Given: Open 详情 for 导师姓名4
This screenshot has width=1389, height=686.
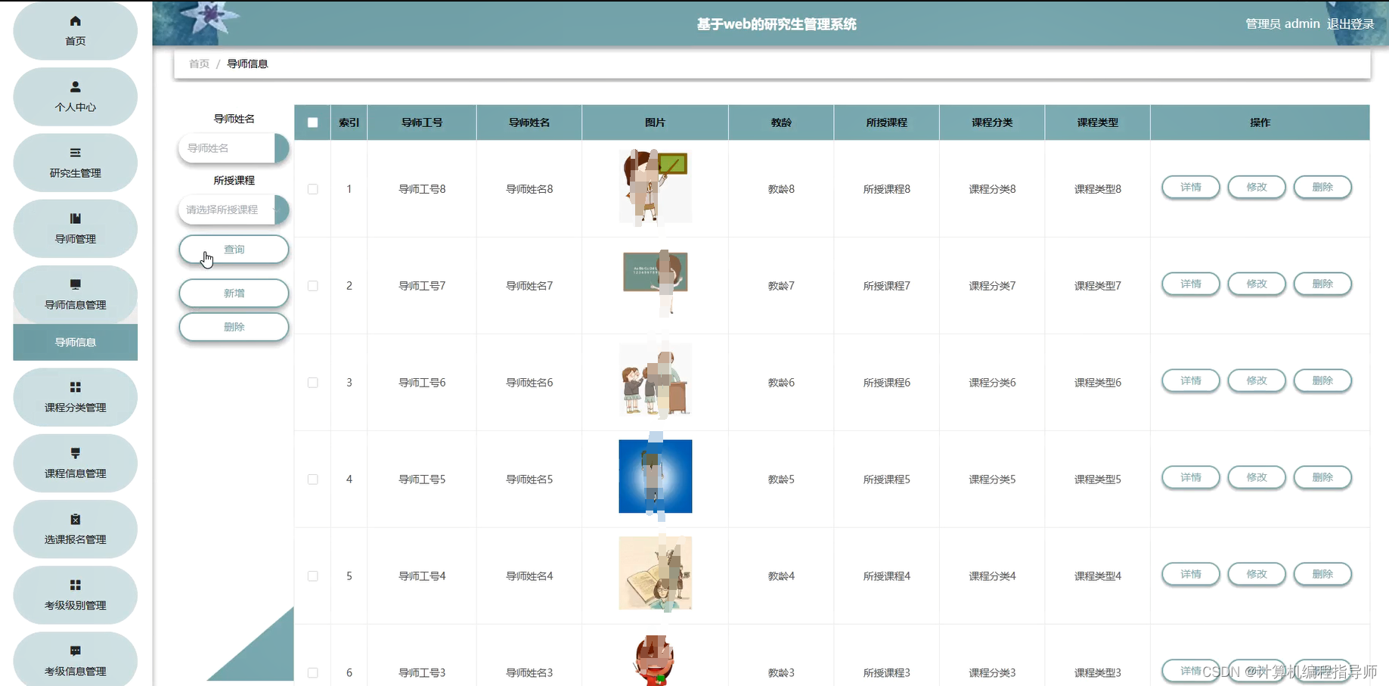Looking at the screenshot, I should point(1191,574).
